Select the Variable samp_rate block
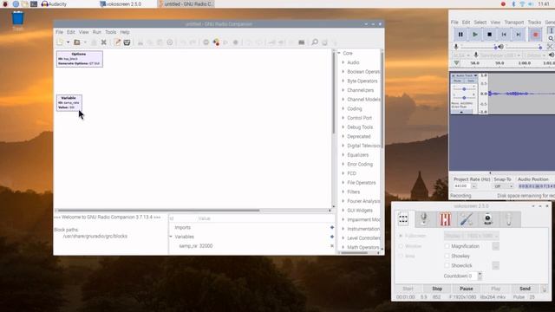 point(69,102)
